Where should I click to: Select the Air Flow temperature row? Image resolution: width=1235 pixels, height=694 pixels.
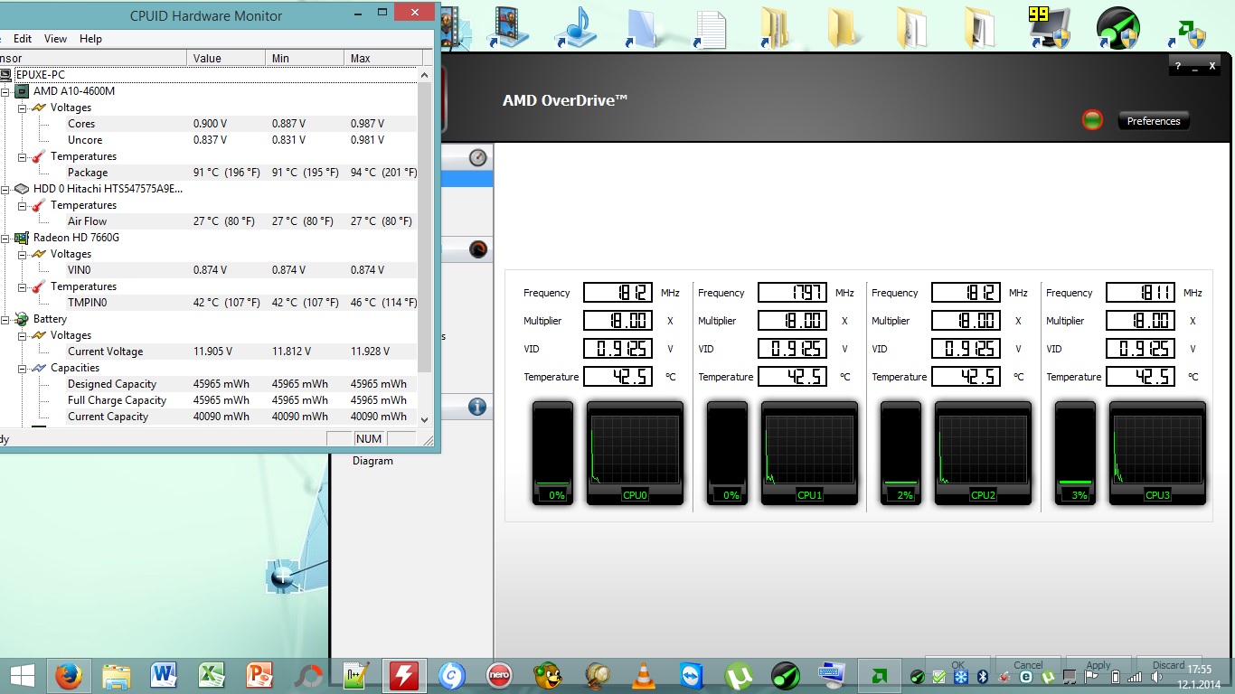(x=210, y=221)
